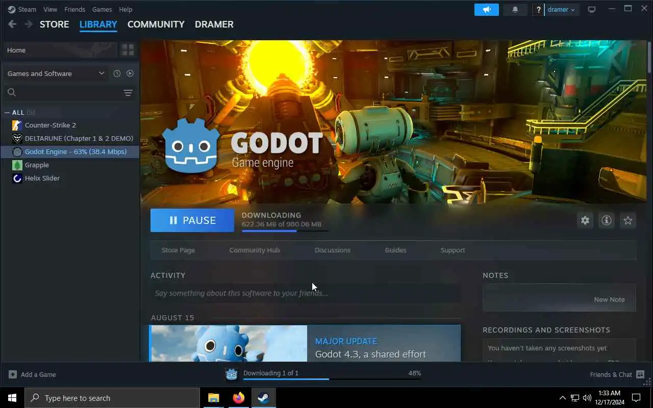Open the Help menu
This screenshot has width=653, height=408.
[125, 9]
